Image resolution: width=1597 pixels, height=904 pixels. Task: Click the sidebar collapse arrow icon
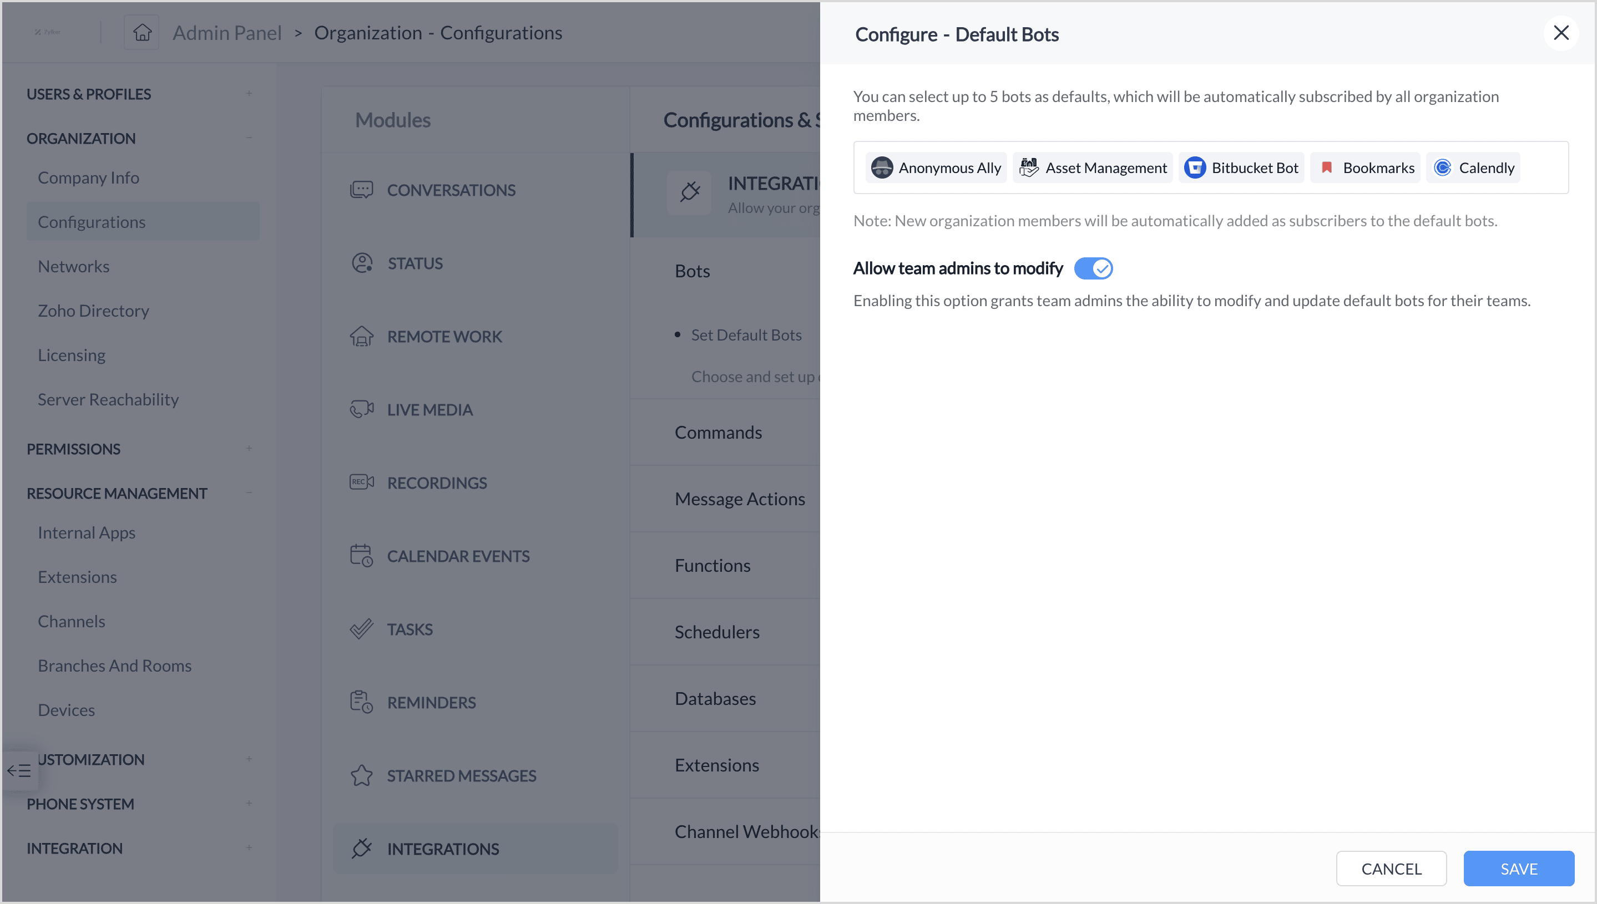click(x=19, y=770)
